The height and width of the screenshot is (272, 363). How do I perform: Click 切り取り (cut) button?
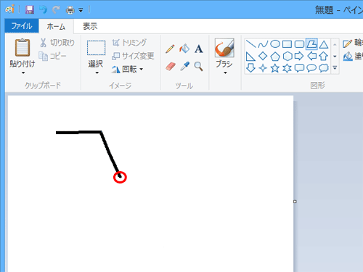pos(57,43)
